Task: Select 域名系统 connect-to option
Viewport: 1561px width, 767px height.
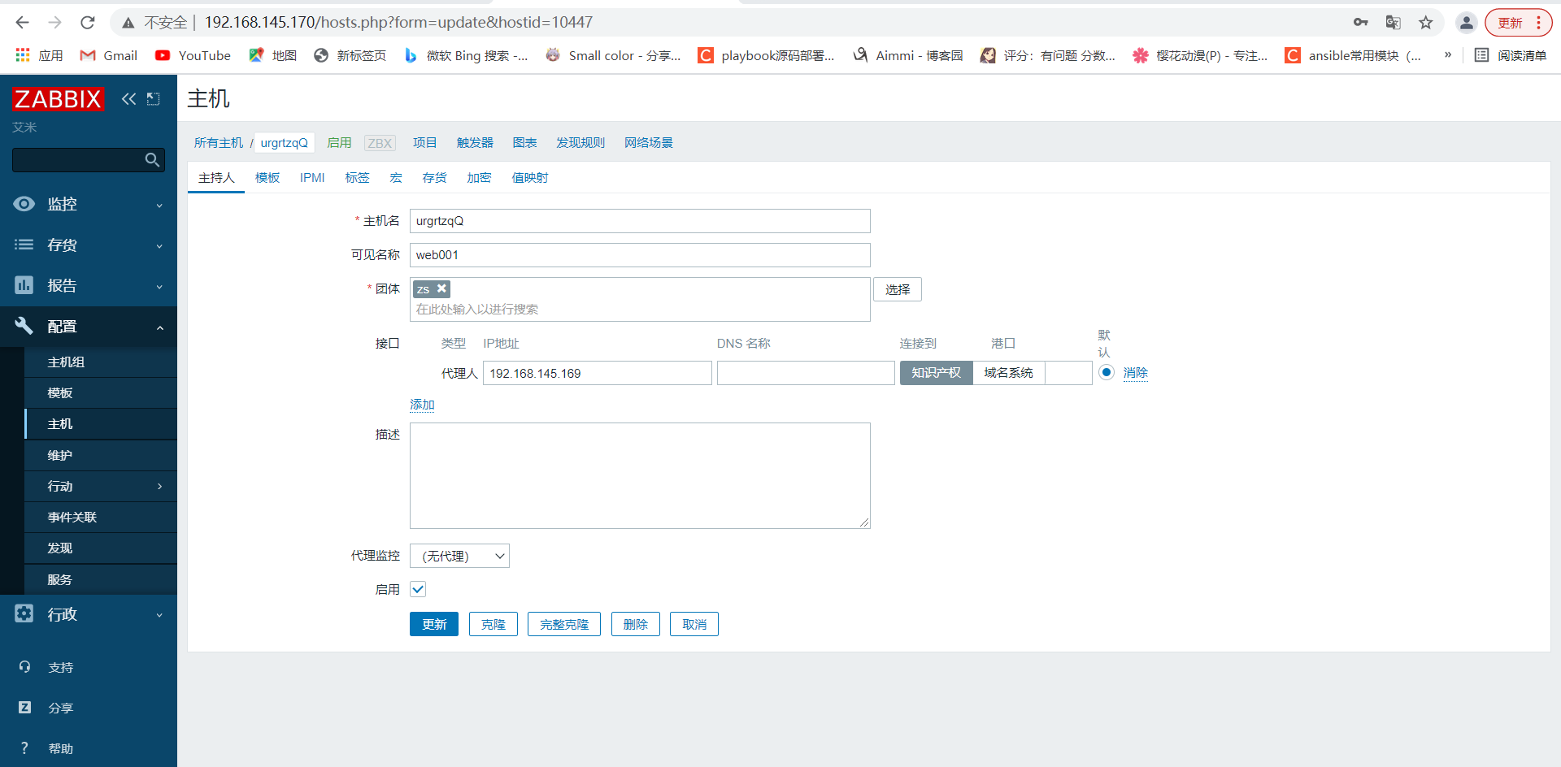Action: click(1008, 373)
